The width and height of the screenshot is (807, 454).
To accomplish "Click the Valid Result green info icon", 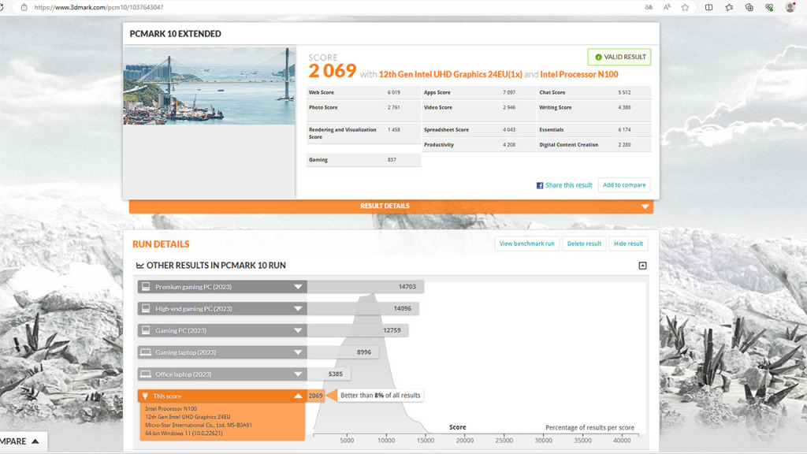I will tap(598, 57).
